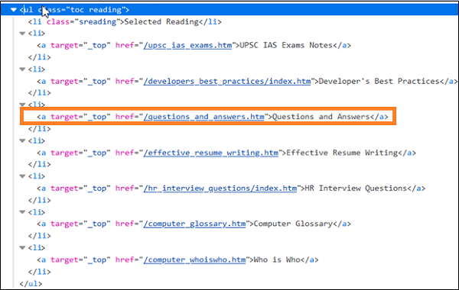Collapse the li containing Developer's Best Practices

coord(22,69)
